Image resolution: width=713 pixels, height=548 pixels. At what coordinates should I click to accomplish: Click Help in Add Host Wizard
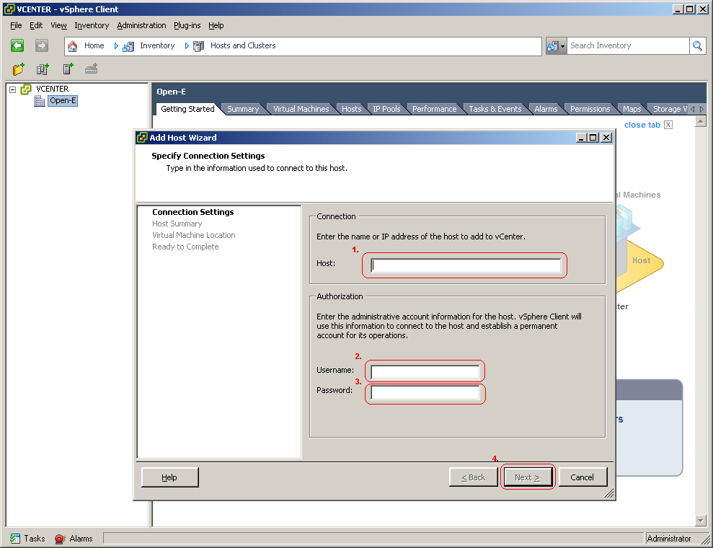(169, 477)
